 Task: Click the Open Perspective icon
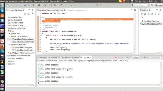click(152, 5)
